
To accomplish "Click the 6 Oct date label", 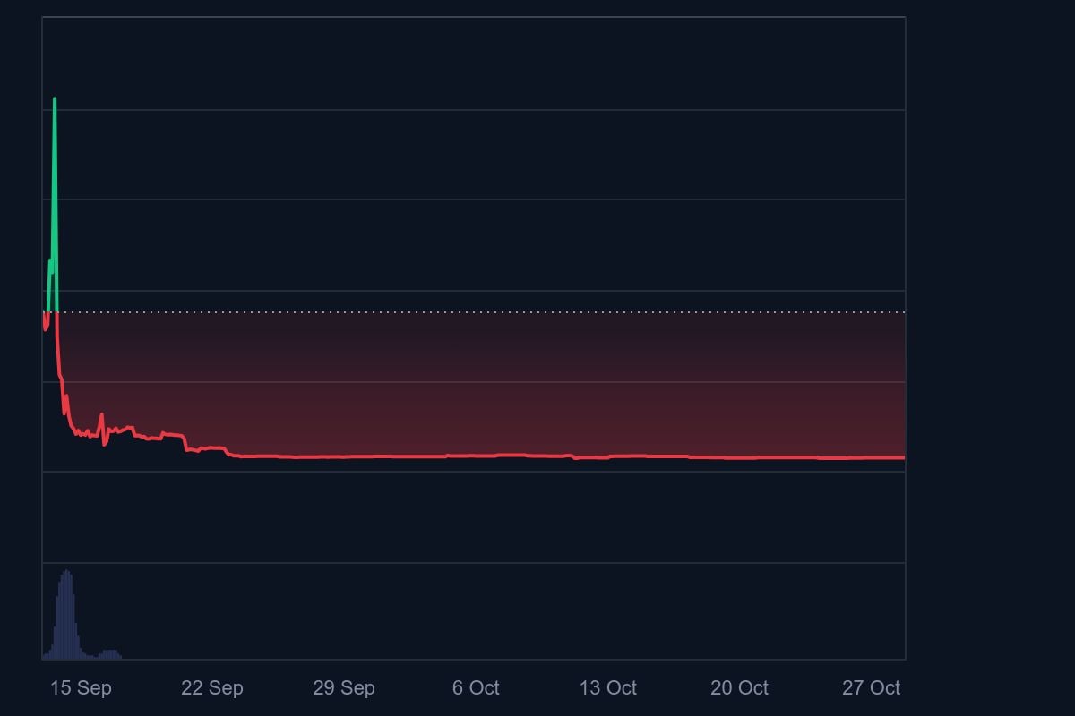I will [x=476, y=688].
